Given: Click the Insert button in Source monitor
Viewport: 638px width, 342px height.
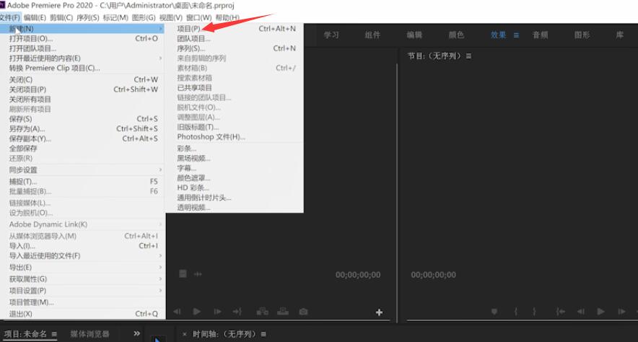Looking at the screenshot, I should pos(263,312).
